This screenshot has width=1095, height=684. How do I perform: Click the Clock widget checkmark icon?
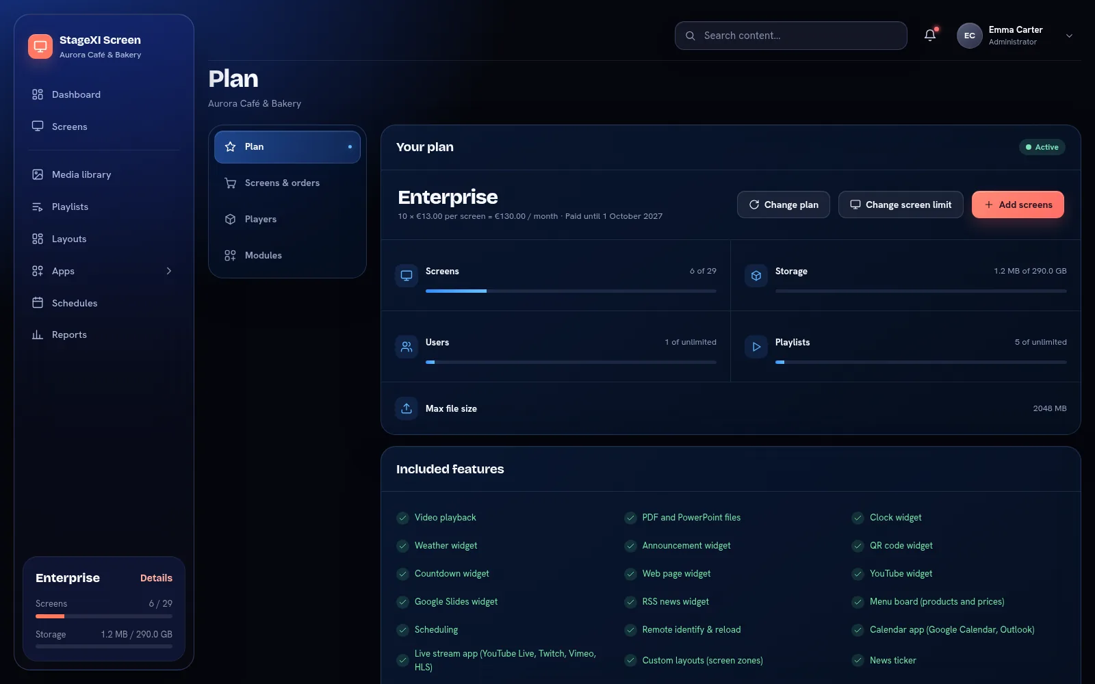tap(858, 518)
